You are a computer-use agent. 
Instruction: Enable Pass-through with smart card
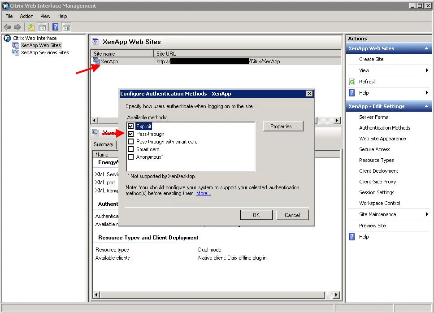130,141
